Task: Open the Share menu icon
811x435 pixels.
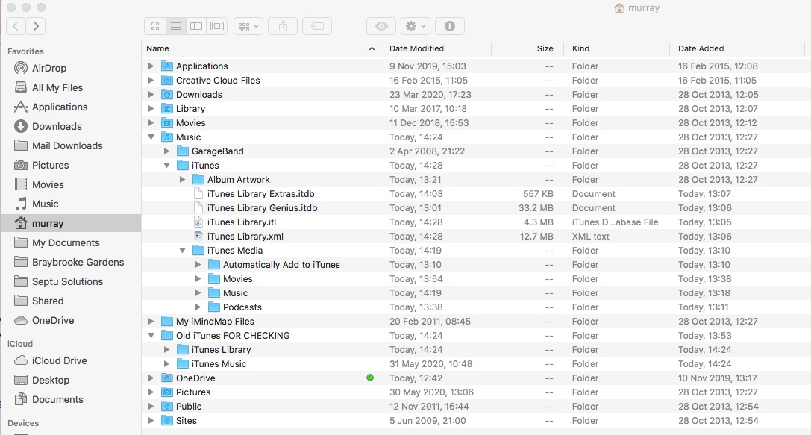Action: [x=283, y=25]
